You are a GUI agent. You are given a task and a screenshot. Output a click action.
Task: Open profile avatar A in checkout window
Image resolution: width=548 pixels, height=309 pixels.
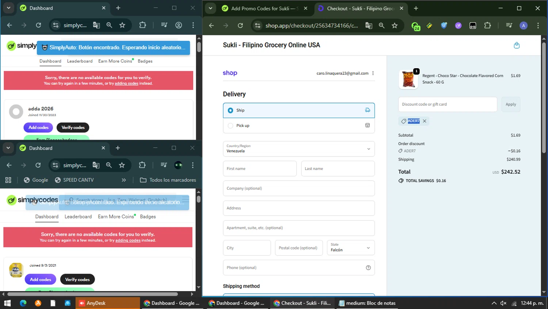point(524,26)
